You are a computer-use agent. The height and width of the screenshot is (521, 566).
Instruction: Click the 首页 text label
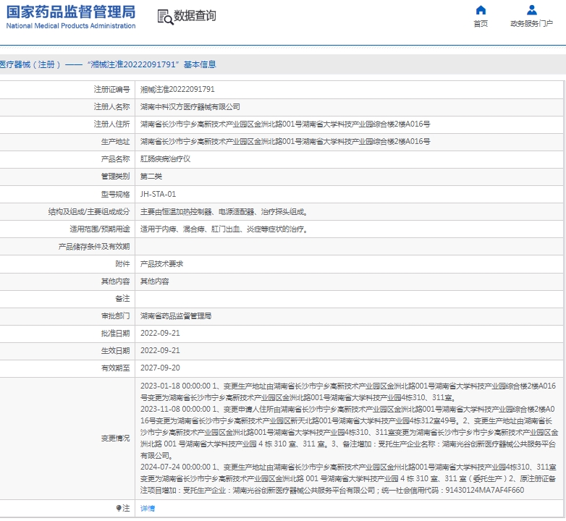click(x=481, y=24)
